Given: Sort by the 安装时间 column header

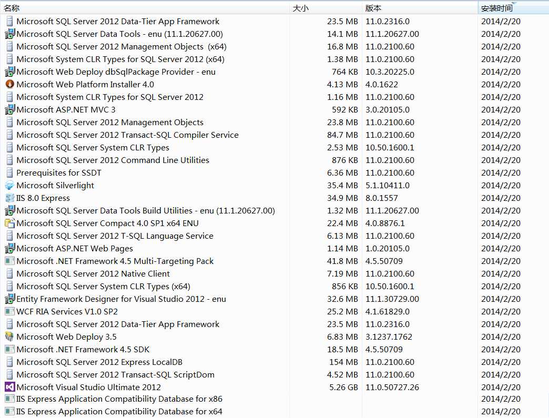Looking at the screenshot, I should pyautogui.click(x=513, y=8).
